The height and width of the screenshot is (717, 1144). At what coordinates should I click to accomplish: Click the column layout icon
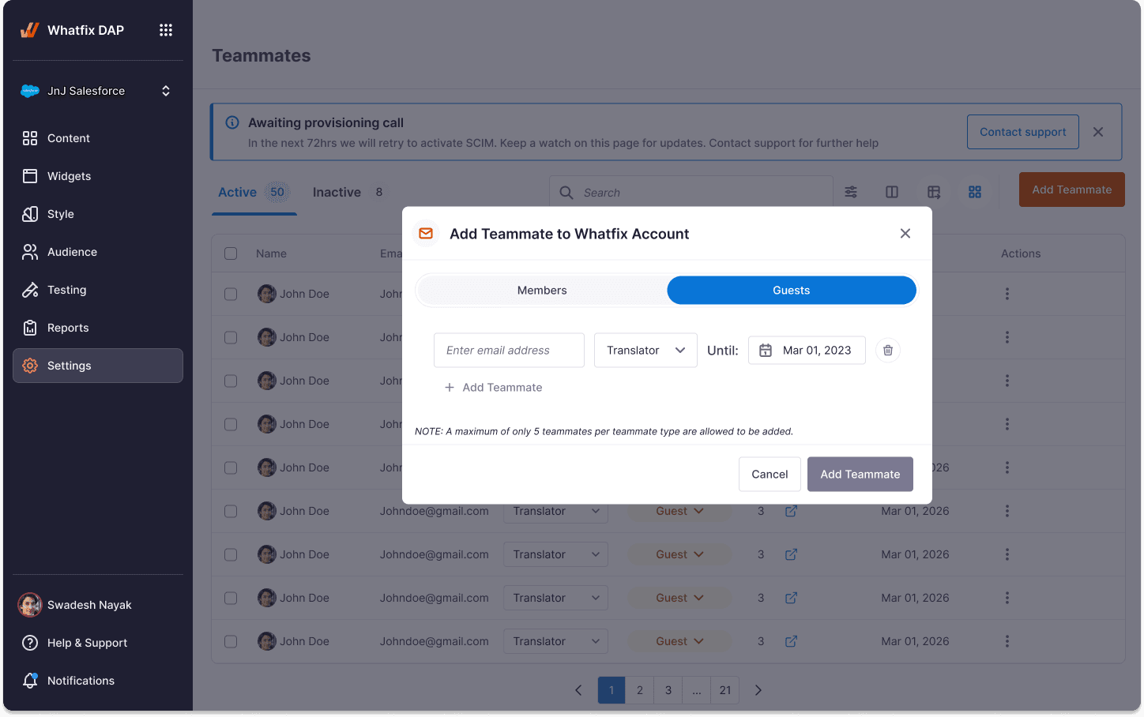click(892, 192)
